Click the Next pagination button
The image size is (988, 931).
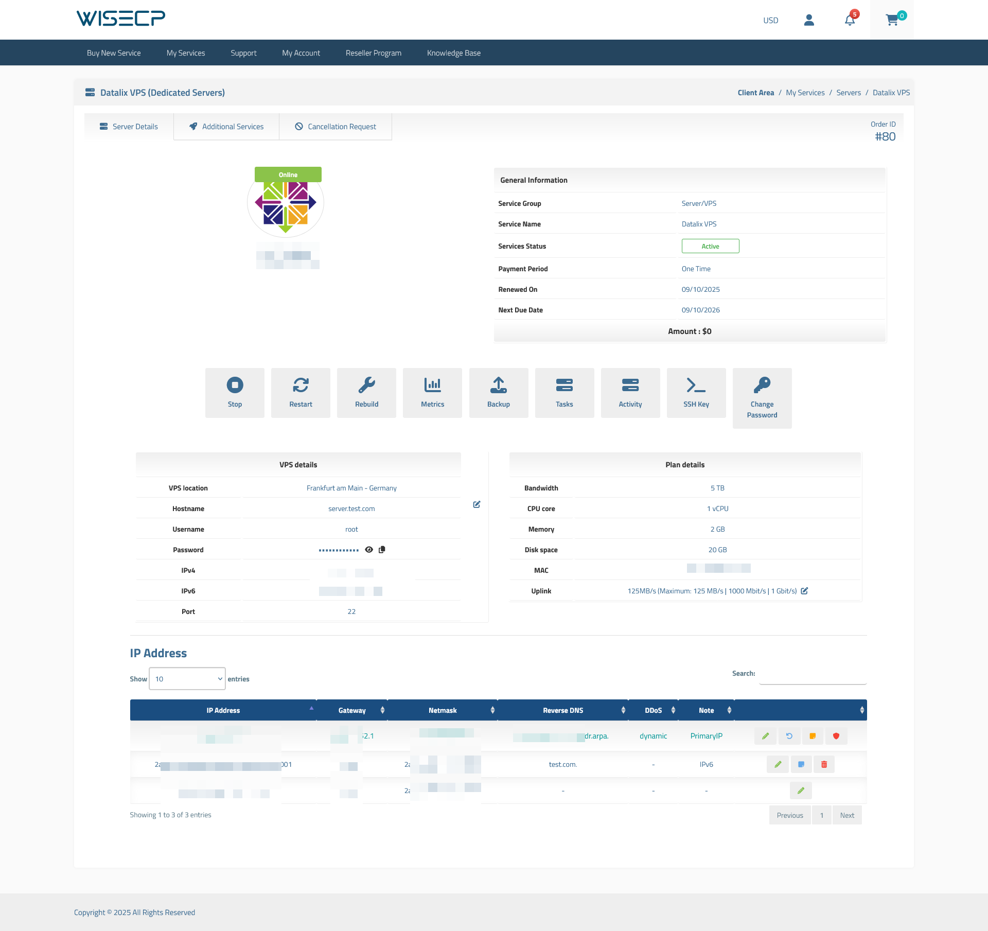(x=846, y=815)
